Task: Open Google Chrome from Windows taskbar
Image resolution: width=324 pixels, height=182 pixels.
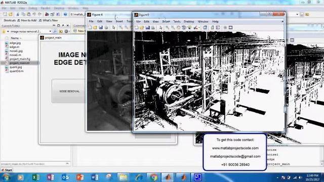Action: (x=153, y=177)
